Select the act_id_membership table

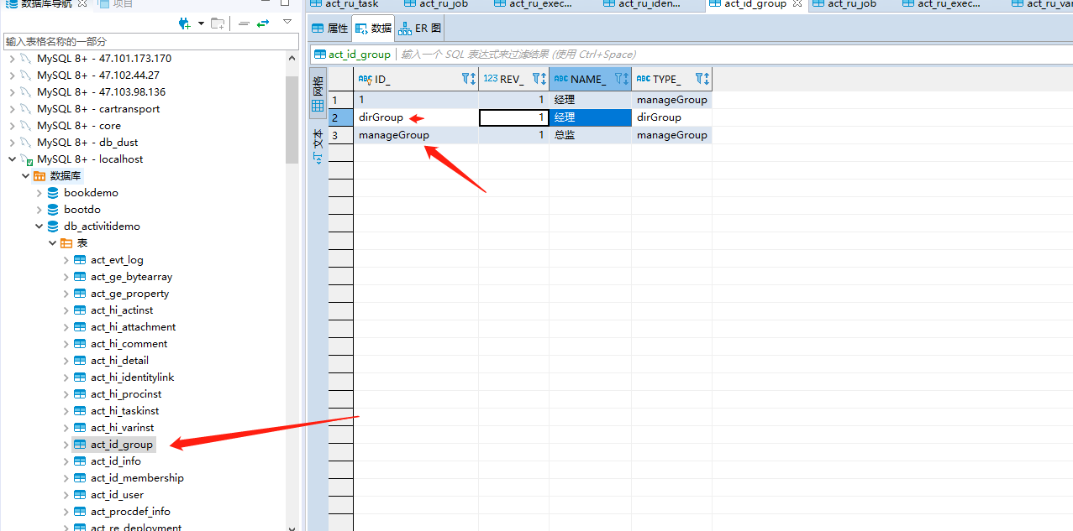click(x=137, y=478)
